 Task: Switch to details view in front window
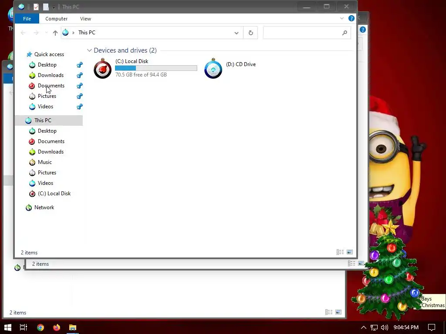pos(340,252)
